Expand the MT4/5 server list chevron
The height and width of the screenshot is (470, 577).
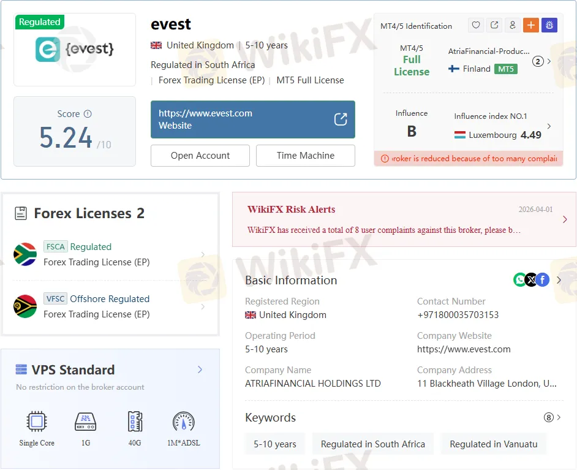click(x=549, y=61)
